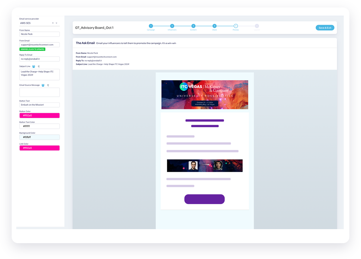Click the preview From Name Nicole Peck line

pos(87,53)
